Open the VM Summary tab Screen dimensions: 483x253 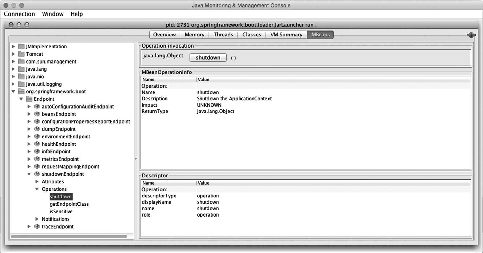pos(286,35)
